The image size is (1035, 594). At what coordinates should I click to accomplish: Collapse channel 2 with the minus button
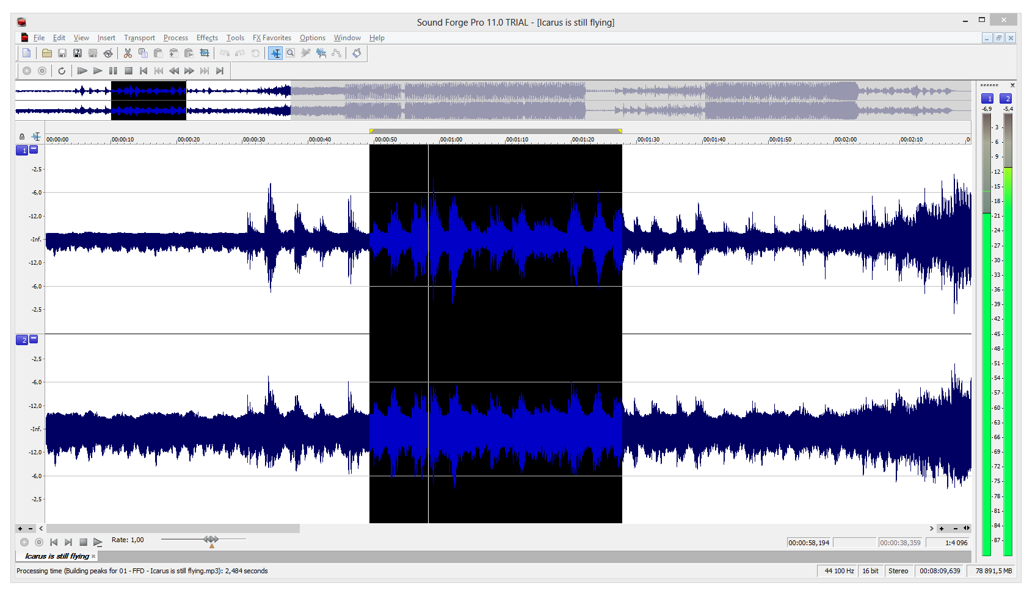coord(34,339)
